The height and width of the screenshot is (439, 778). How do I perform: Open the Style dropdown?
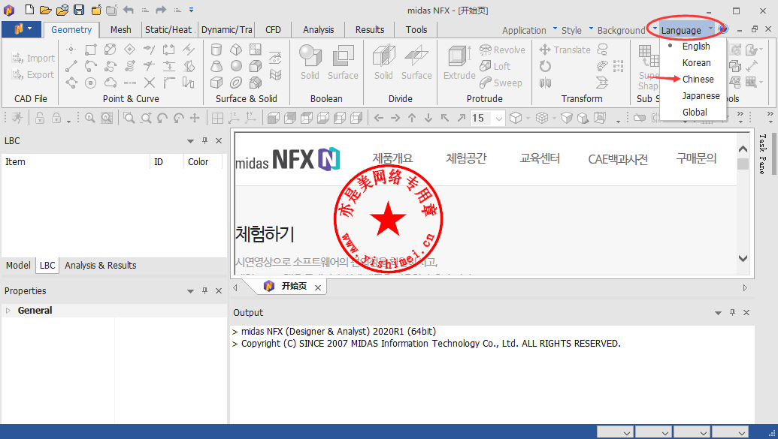pyautogui.click(x=577, y=30)
